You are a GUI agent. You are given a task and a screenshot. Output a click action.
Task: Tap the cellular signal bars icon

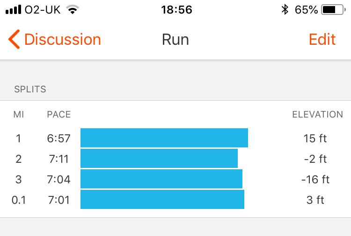tap(14, 10)
